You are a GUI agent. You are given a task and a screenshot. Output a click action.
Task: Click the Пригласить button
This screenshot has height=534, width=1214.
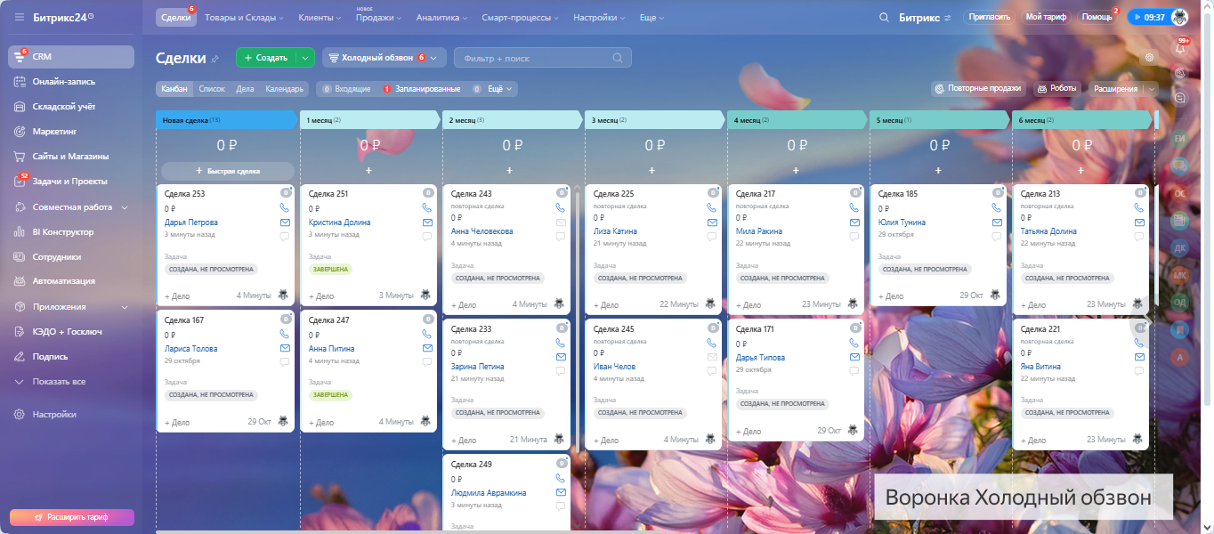(x=989, y=17)
